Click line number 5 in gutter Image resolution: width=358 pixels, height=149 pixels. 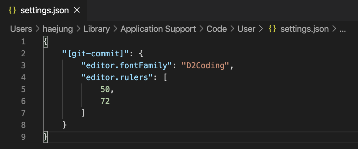click(23, 89)
